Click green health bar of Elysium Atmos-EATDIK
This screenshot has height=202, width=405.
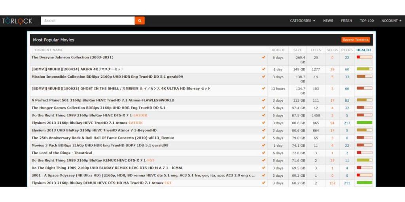364,123
